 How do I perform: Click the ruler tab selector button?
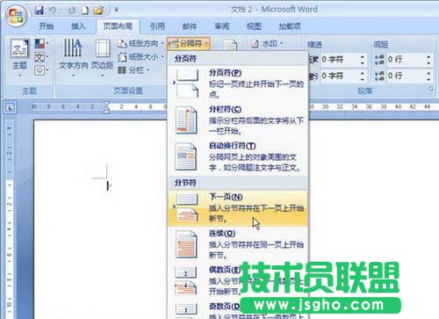[x=11, y=108]
